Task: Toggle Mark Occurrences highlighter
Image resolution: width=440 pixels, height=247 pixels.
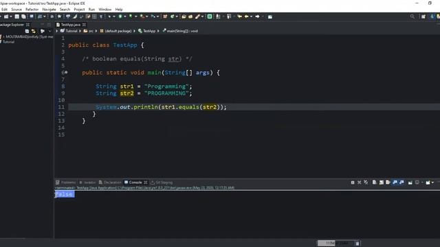Action: click(x=75, y=16)
